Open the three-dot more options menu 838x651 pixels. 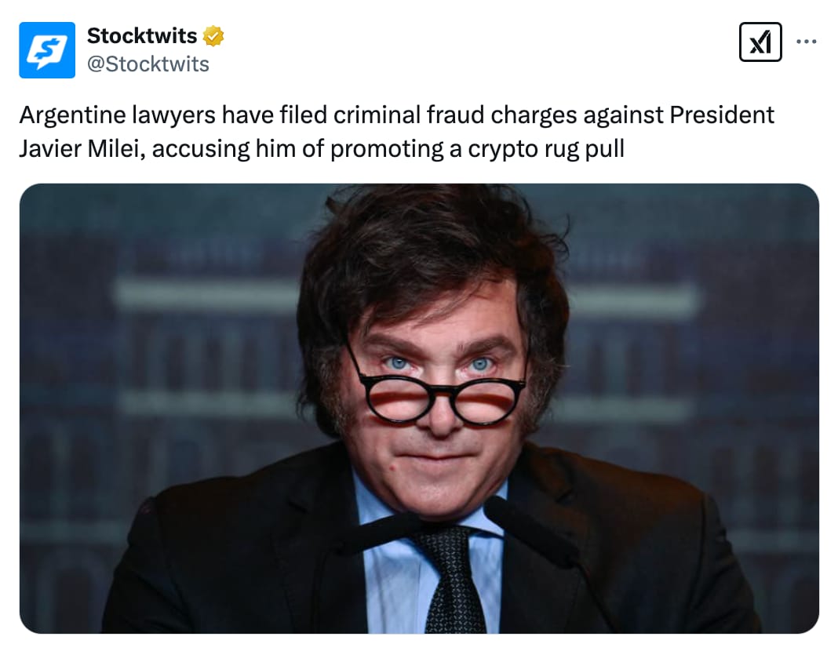click(806, 41)
